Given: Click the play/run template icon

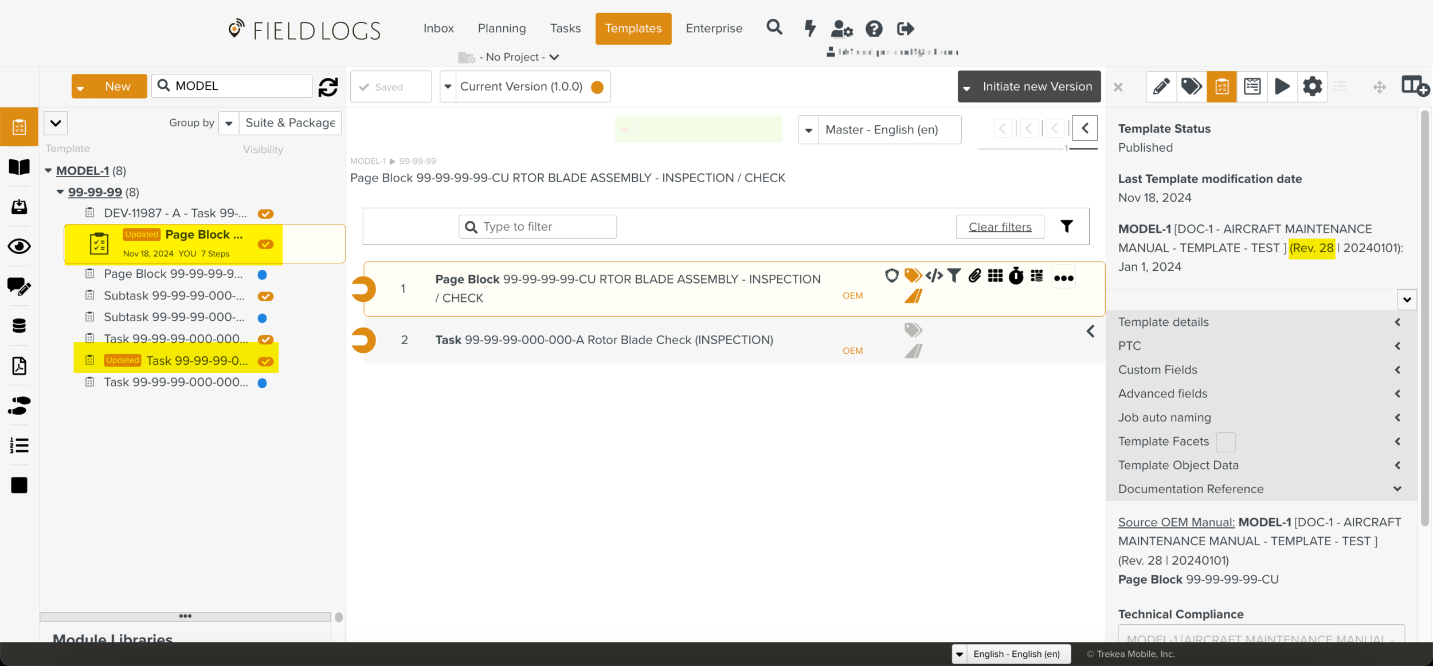Looking at the screenshot, I should click(1282, 86).
